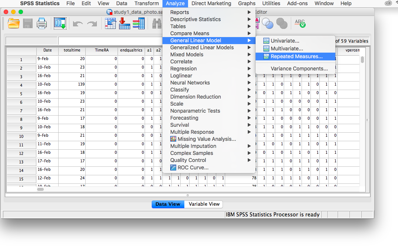Click the vertical scrollbar thumb of the data grid

(x=362, y=60)
